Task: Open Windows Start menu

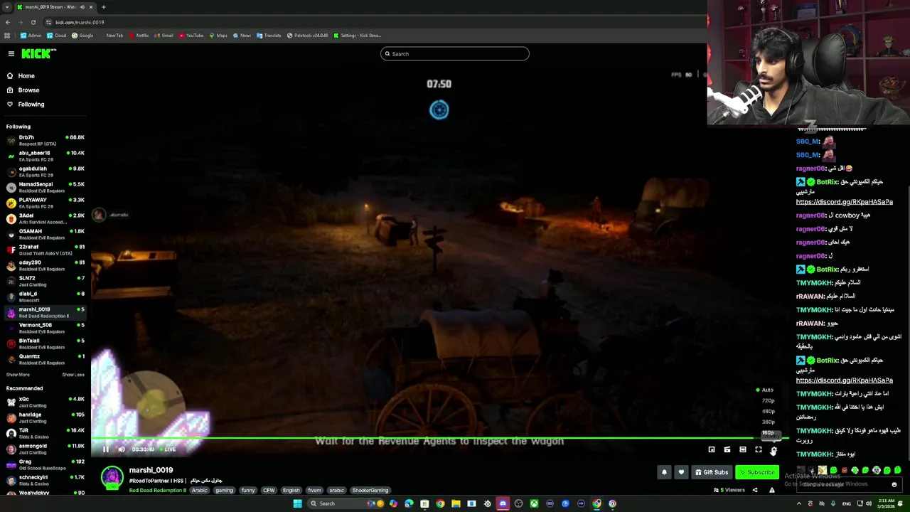Action: coord(297,503)
